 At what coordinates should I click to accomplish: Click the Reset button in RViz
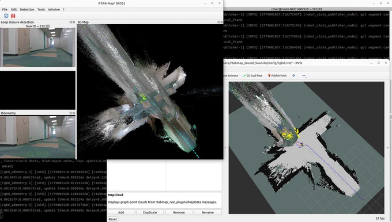tap(113, 219)
